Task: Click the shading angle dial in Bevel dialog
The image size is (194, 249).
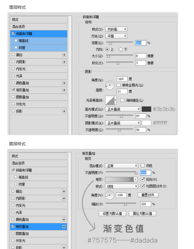Action: pos(110,85)
